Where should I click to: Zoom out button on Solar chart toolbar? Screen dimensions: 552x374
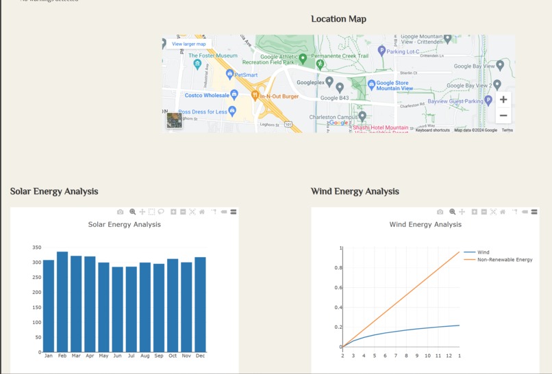point(183,212)
